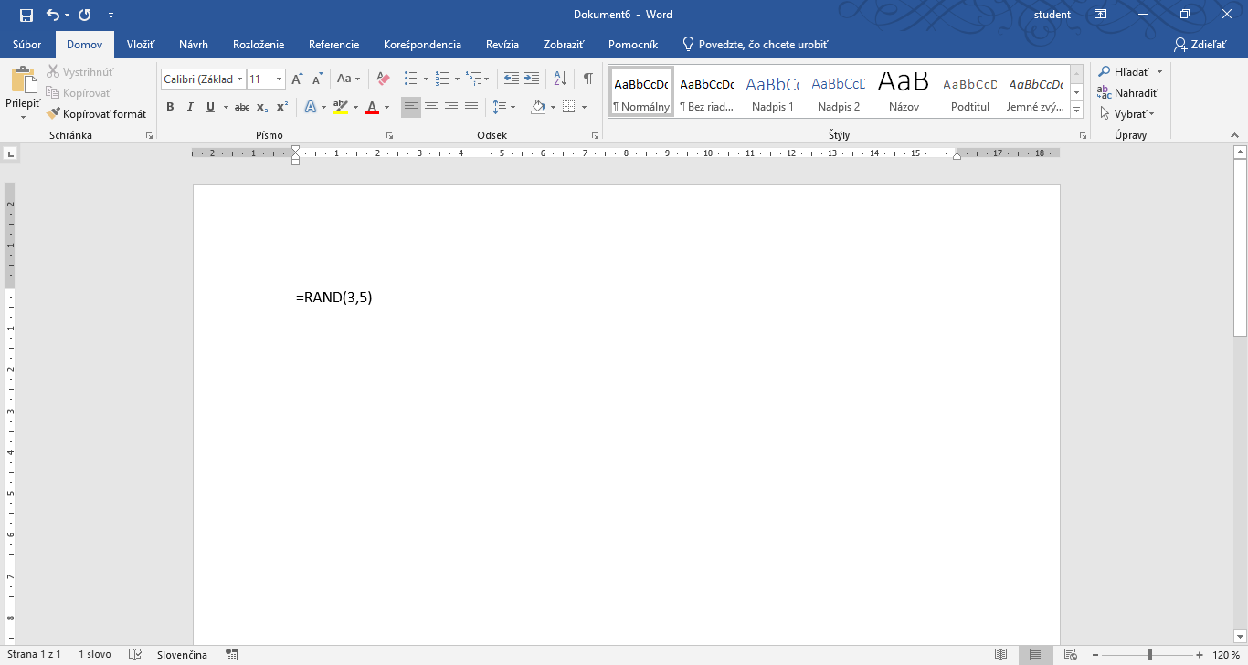Redo the last action
The height and width of the screenshot is (665, 1248).
tap(84, 15)
